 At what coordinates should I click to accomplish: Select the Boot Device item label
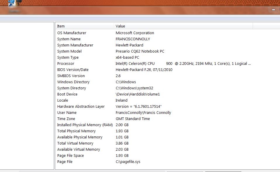(67, 94)
